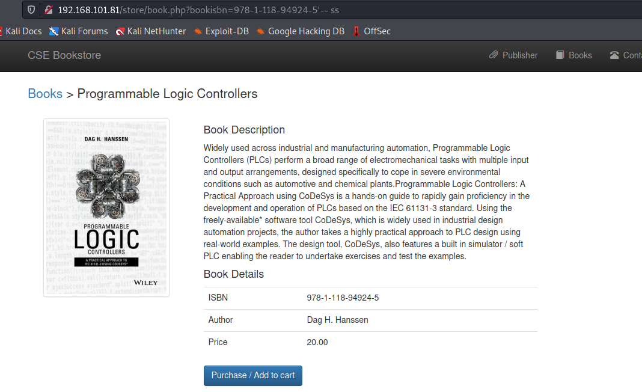Click the ISBN value 978-1-118-94924-5
Screen dimensions: 642x392
tap(343, 298)
